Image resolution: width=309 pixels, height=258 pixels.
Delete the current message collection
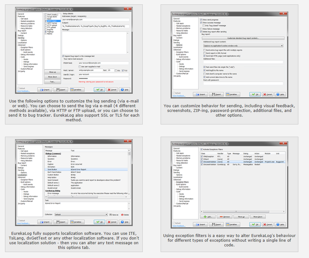[x=125, y=215]
